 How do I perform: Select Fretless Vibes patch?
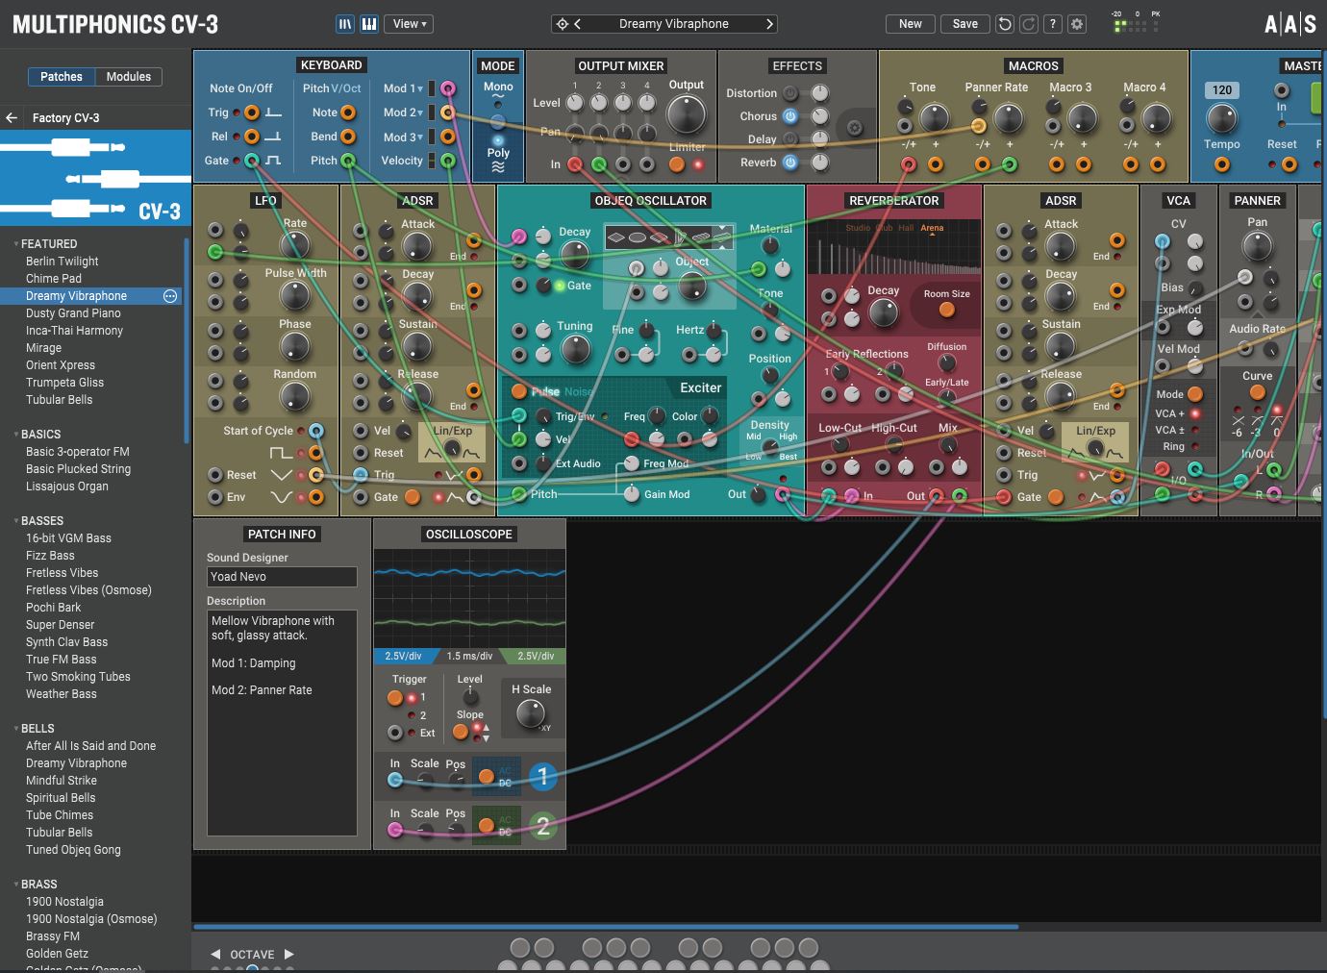coord(63,573)
